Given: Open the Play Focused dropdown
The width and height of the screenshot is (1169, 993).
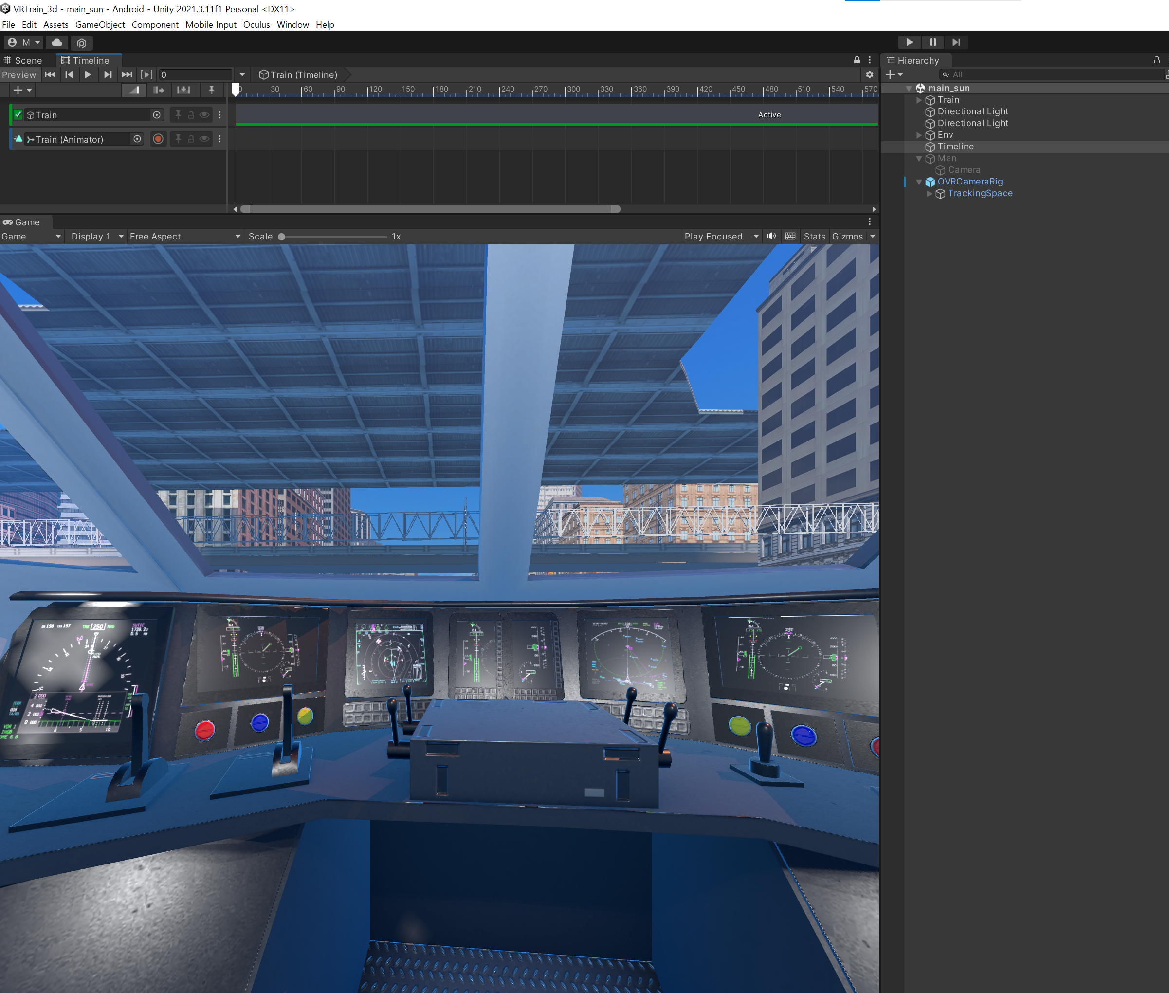Looking at the screenshot, I should (x=721, y=237).
